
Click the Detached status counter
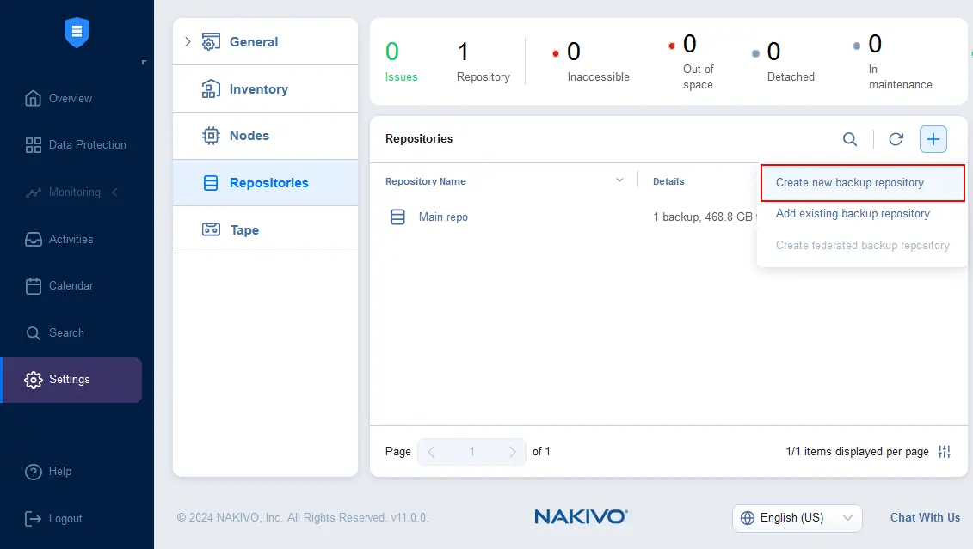point(783,61)
